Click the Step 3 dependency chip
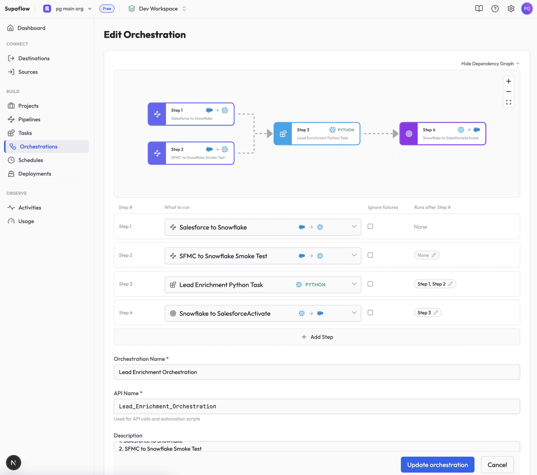The width and height of the screenshot is (537, 475). pos(428,312)
